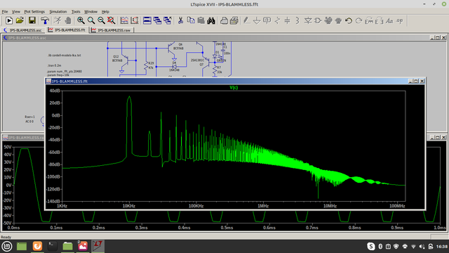The height and width of the screenshot is (253, 449).
Task: Click the V(c) trace label
Action: [234, 87]
